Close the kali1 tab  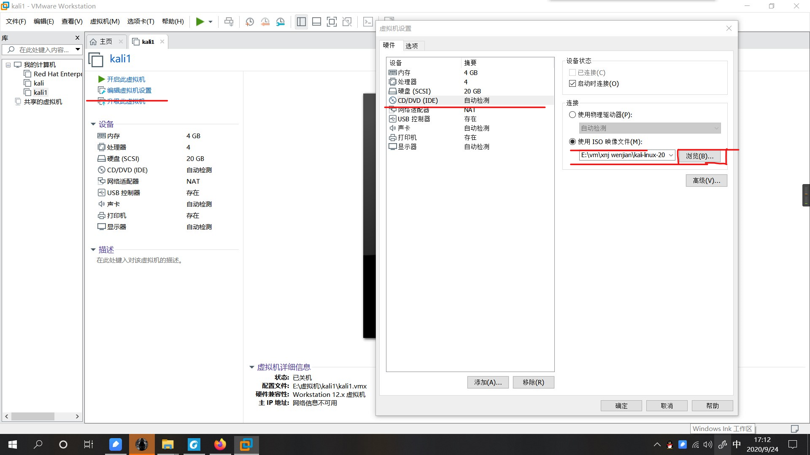[162, 42]
